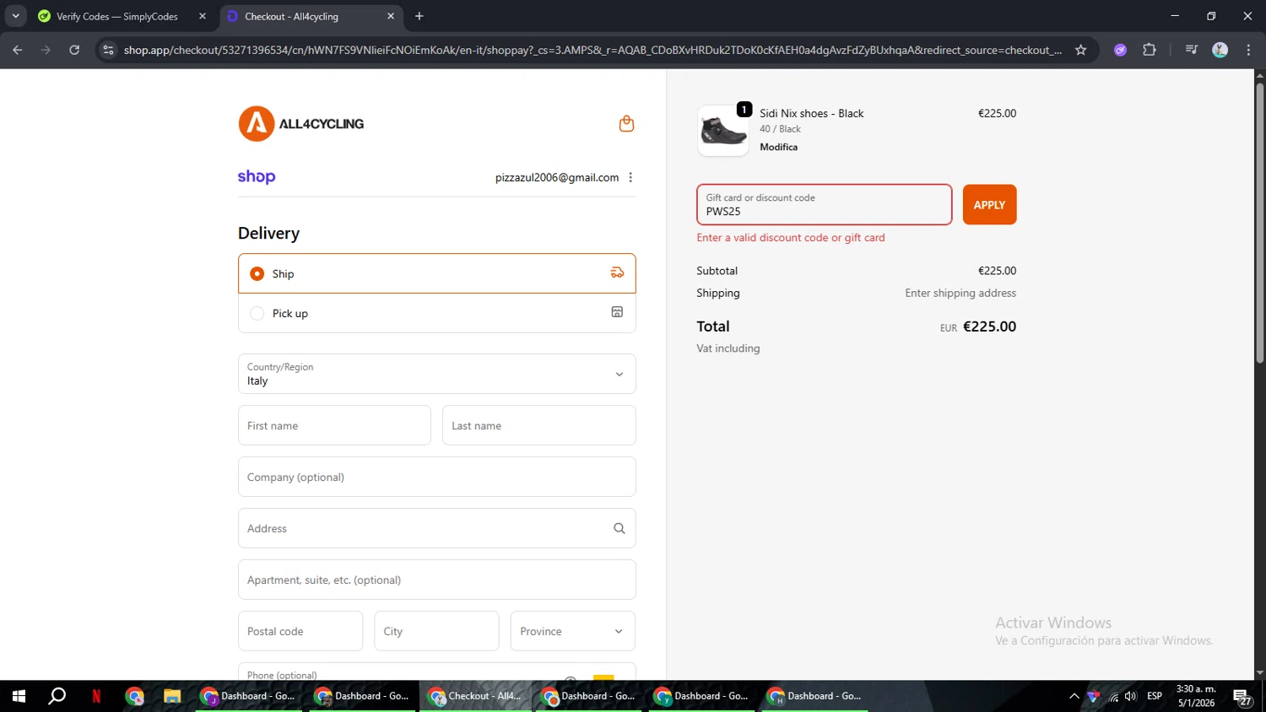Click the APPLY discount button
The width and height of the screenshot is (1266, 712).
pos(989,205)
